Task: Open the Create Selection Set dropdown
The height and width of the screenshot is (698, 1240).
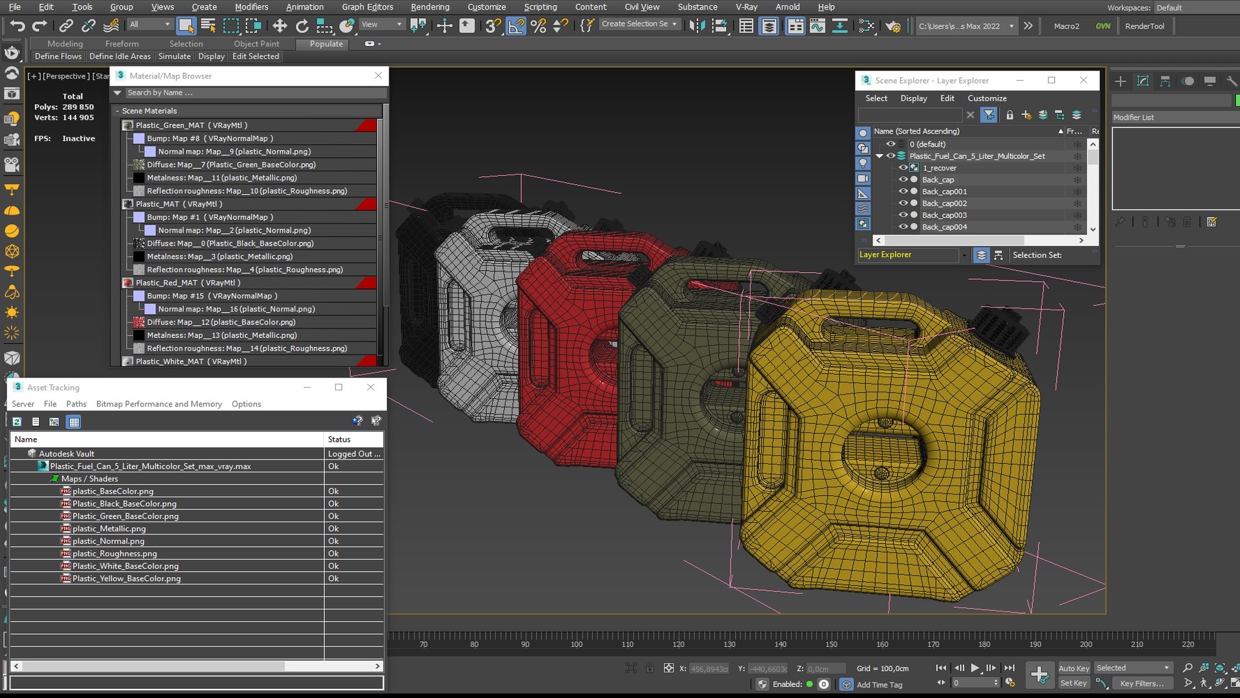Action: click(639, 24)
